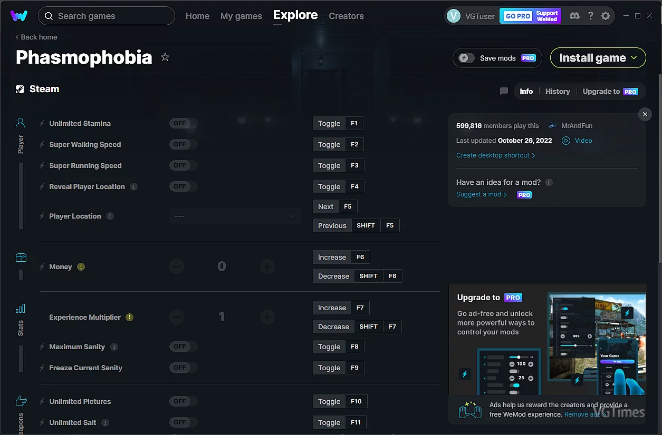The width and height of the screenshot is (662, 435).
Task: Open the My games tab
Action: 241,16
